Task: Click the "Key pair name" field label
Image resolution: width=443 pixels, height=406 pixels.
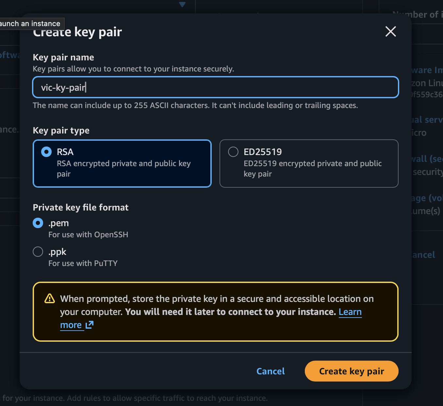Action: (x=63, y=57)
